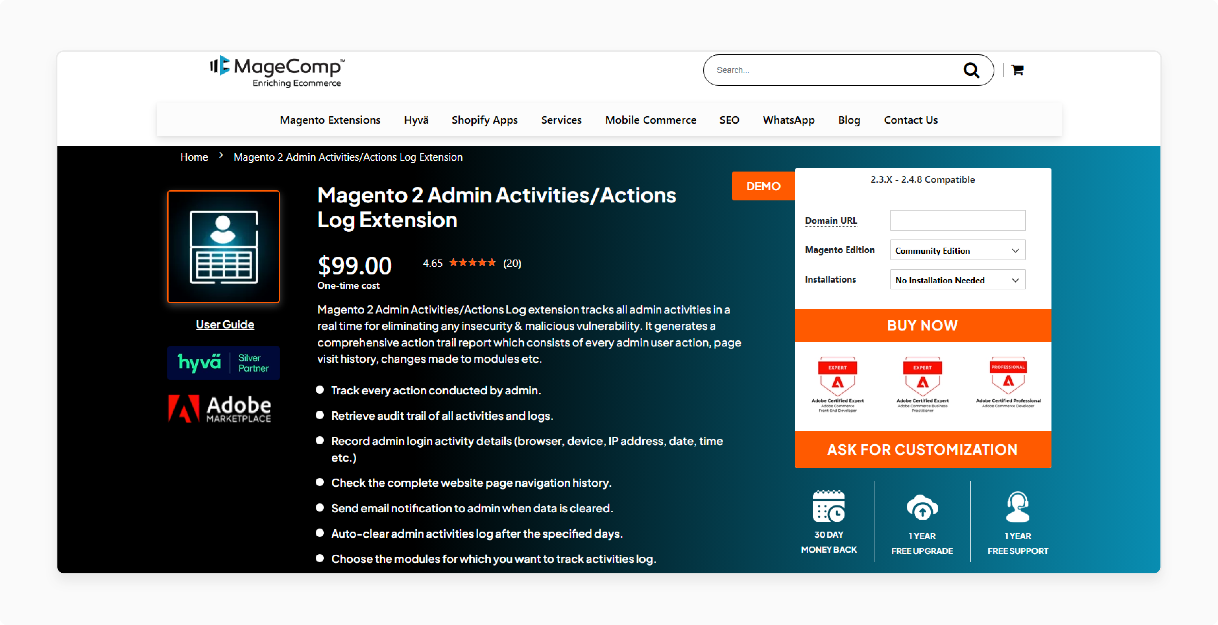Click the Adobe Marketplace logo
The width and height of the screenshot is (1218, 625).
220,409
